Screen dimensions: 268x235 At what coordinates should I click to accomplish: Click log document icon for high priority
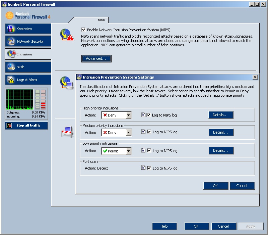click(143, 115)
